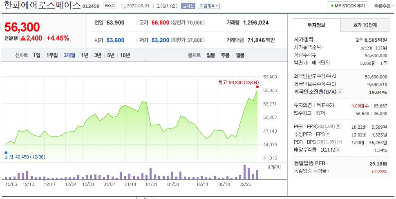396x199 pixels.
Task: Click the 외국인소진율 19.04% value
Action: [378, 92]
